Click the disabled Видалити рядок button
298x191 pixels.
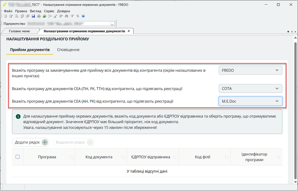(74, 142)
